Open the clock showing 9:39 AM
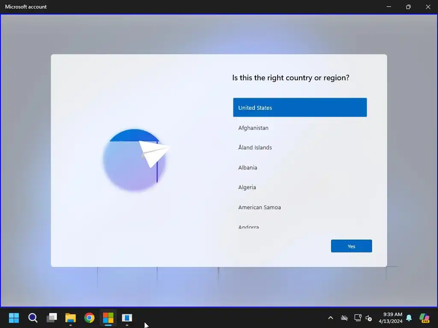Viewport: 438px width, 328px height. pyautogui.click(x=391, y=318)
